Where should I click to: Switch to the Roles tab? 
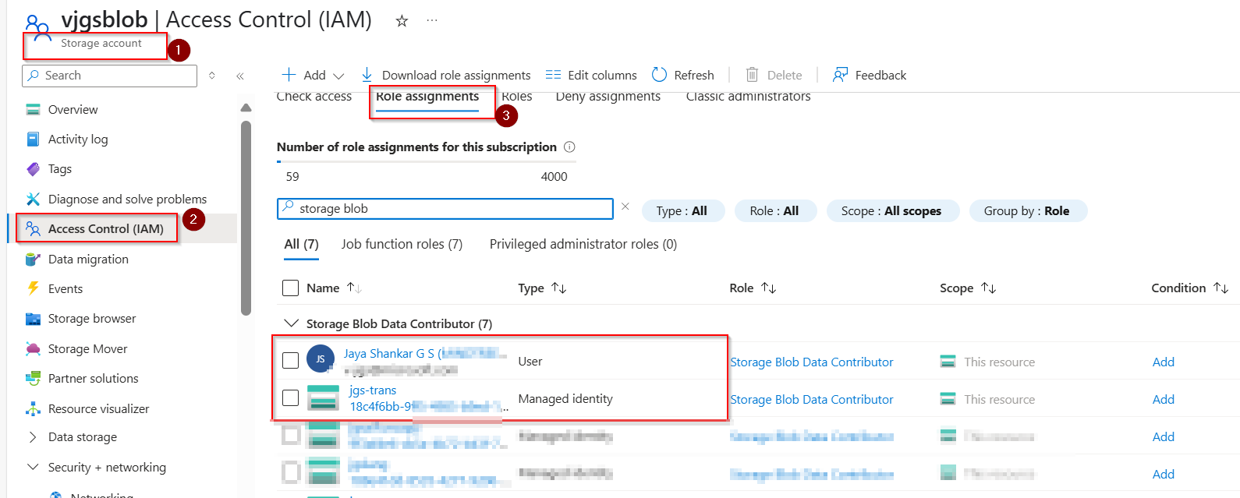coord(517,97)
